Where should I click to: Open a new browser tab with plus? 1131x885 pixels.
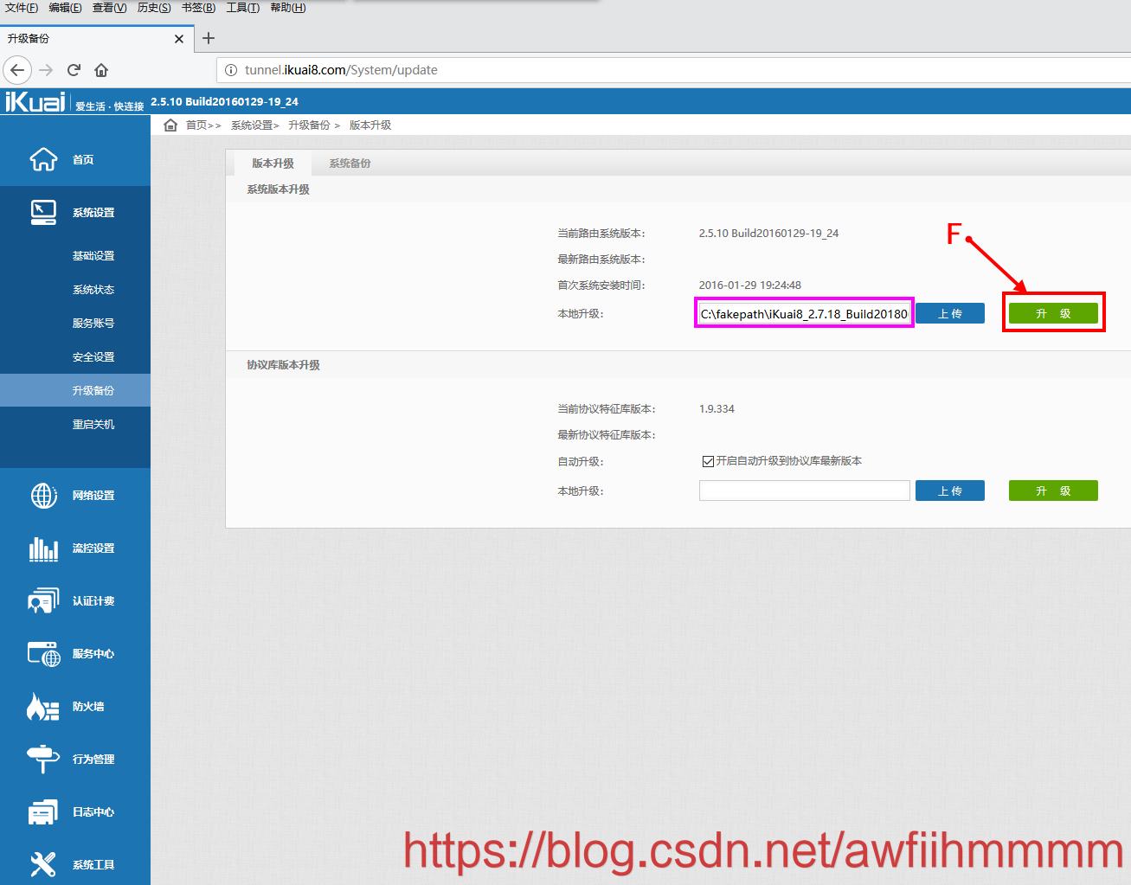[x=209, y=38]
